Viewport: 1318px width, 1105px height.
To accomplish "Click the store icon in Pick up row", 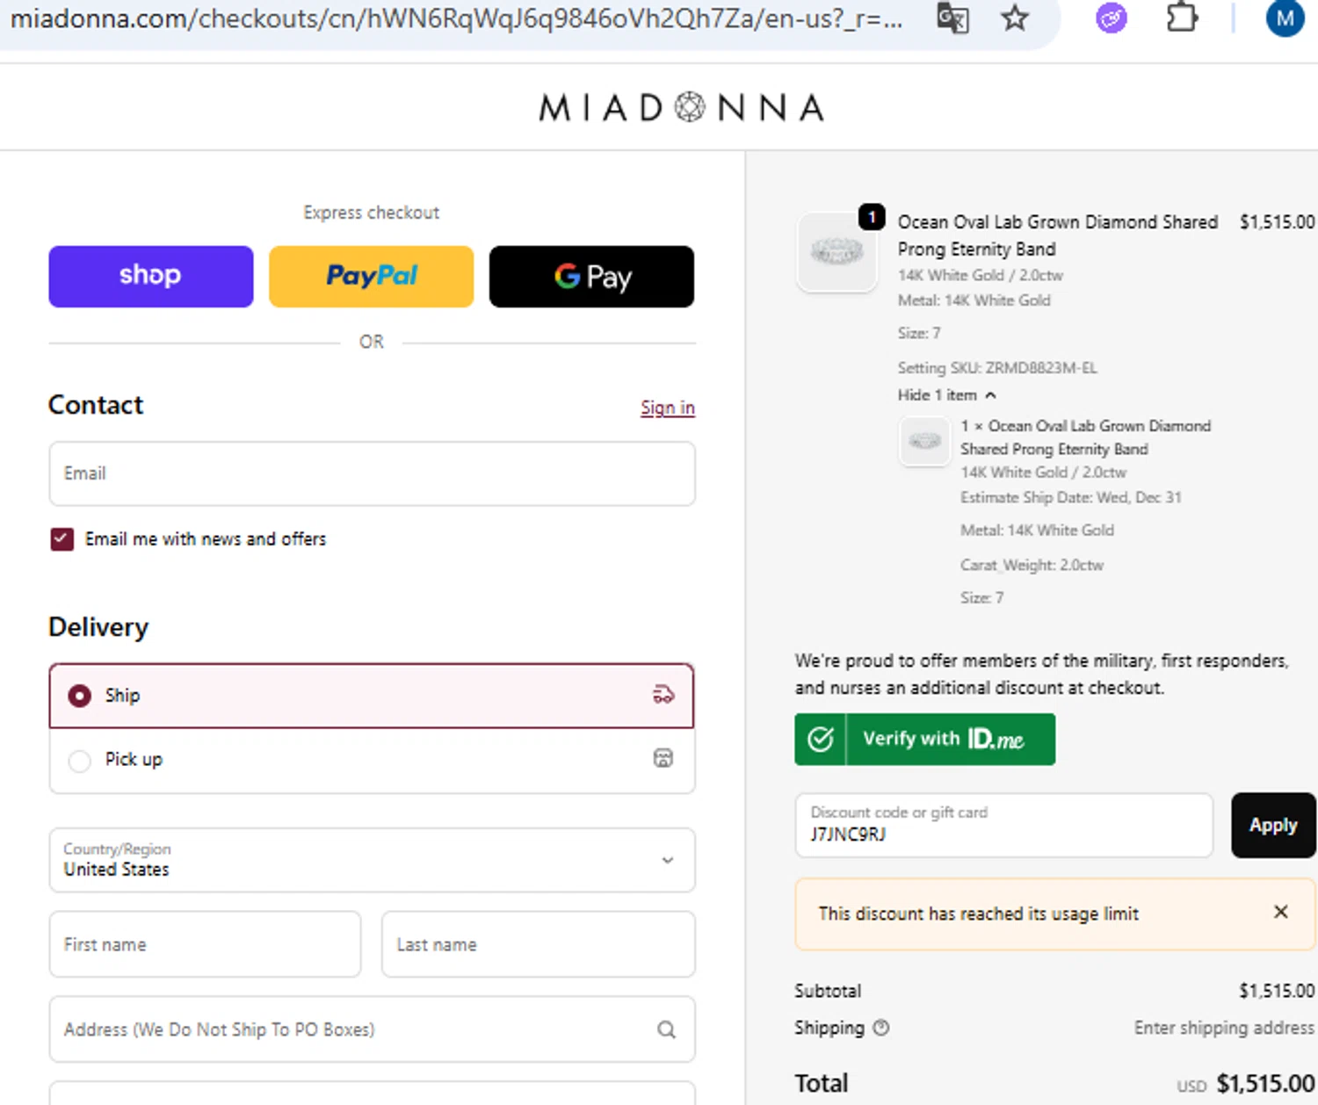I will click(x=663, y=758).
